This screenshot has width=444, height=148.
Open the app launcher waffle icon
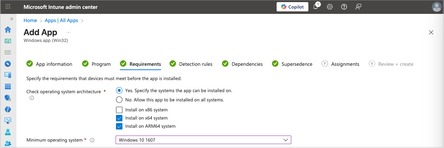pyautogui.click(x=8, y=7)
